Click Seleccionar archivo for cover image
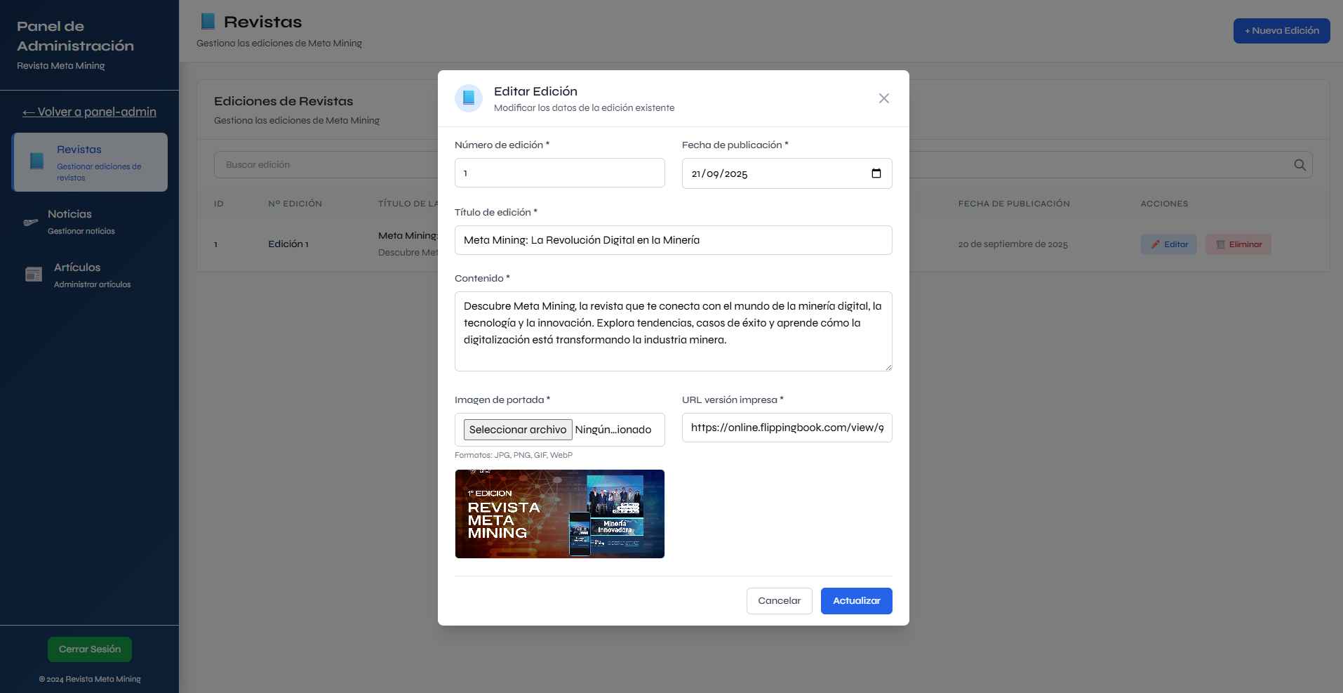The height and width of the screenshot is (693, 1343). 518,430
